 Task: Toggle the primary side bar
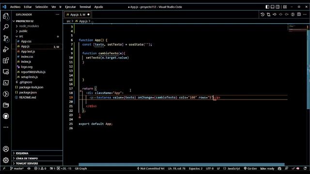pyautogui.click(x=267, y=7)
